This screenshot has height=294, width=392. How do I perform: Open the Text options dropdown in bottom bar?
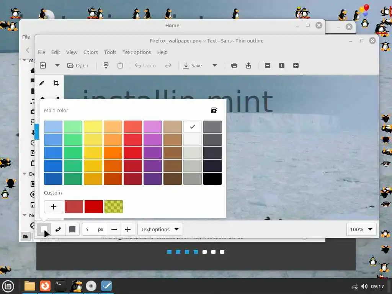[160, 229]
